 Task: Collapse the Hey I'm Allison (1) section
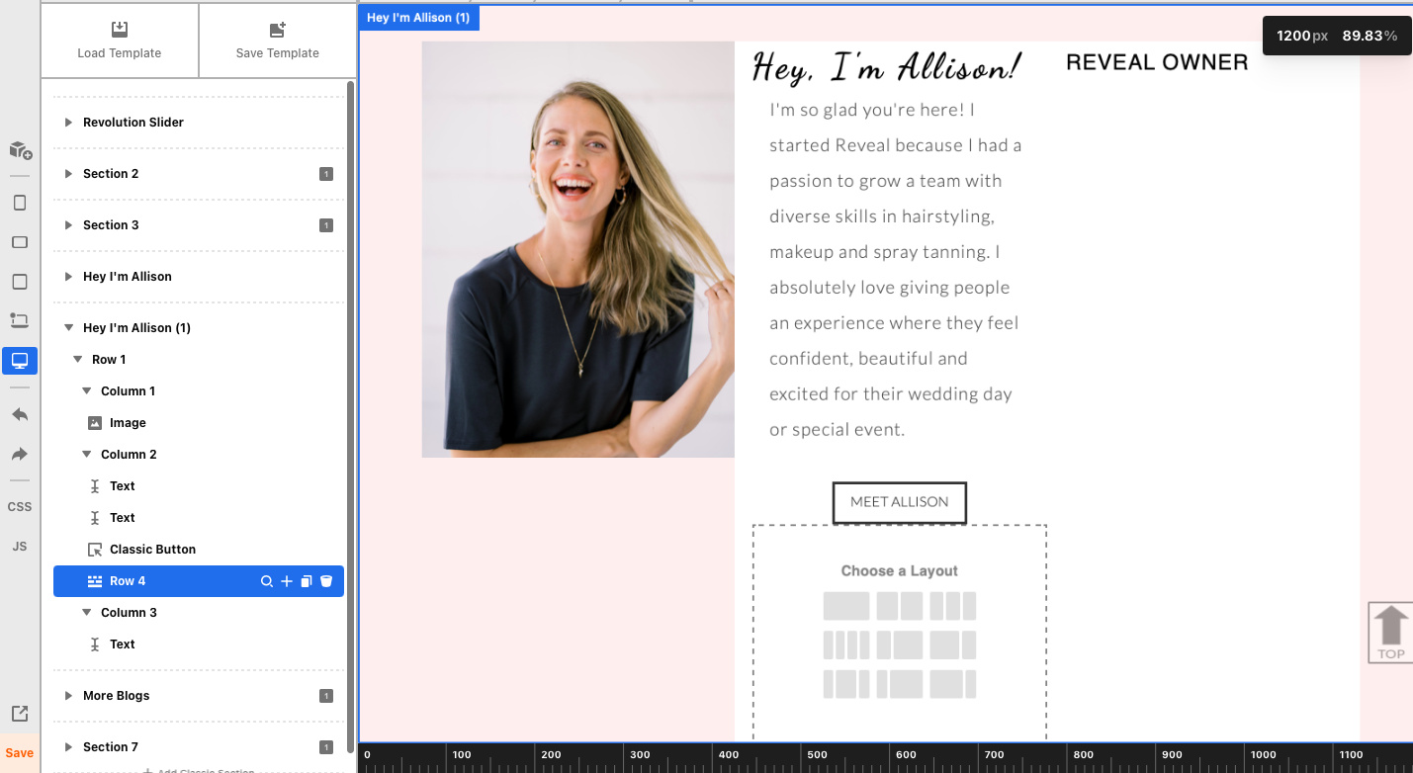pos(68,328)
